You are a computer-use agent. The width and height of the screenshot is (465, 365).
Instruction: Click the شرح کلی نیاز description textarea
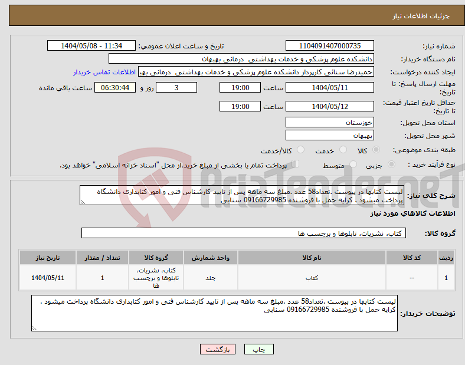pos(242,195)
